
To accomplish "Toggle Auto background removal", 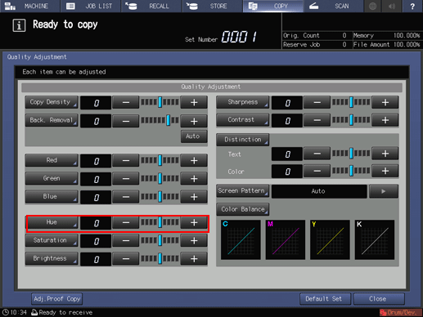I will (194, 136).
